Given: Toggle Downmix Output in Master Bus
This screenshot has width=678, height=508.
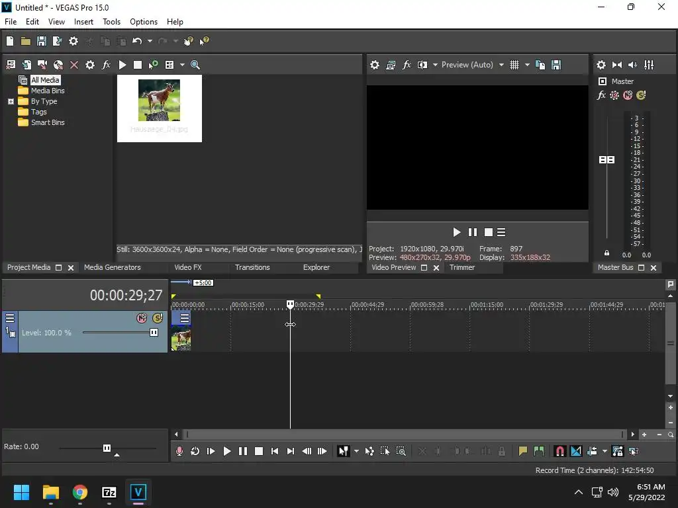Looking at the screenshot, I should tap(617, 65).
